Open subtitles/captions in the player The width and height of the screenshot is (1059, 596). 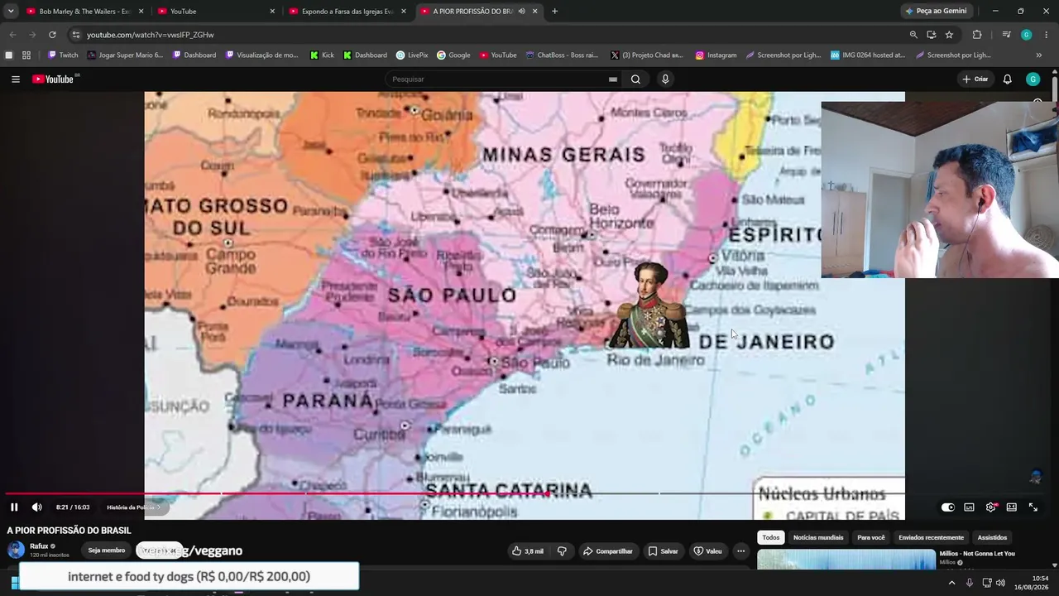pyautogui.click(x=969, y=507)
